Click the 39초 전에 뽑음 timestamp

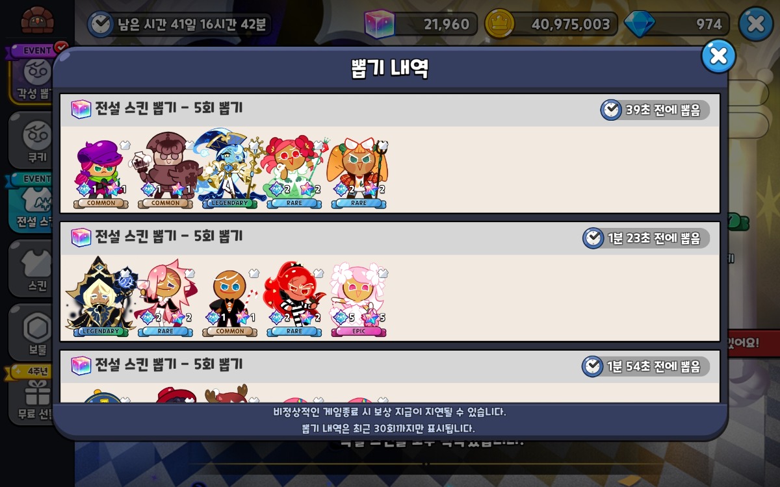pos(655,110)
